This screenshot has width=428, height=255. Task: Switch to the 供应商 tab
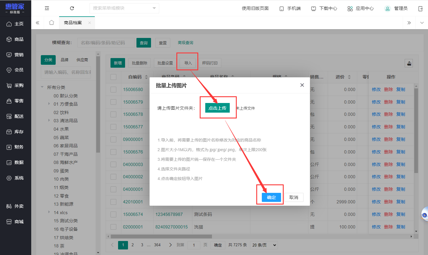[x=82, y=60]
